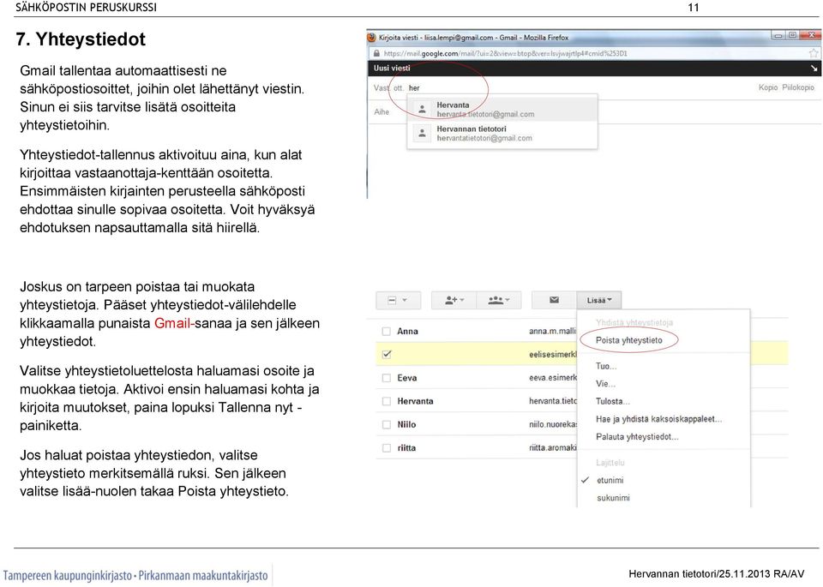Click the red word 'Gmail-' in the paragraph
823x587 pixels.
point(174,323)
